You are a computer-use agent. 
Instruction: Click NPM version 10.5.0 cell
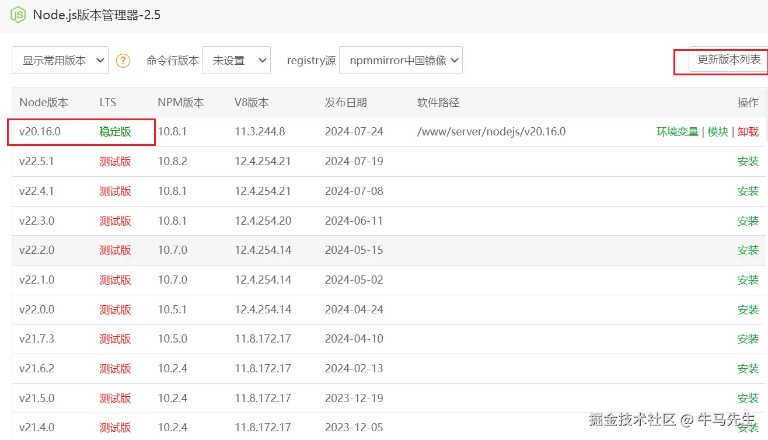(173, 339)
